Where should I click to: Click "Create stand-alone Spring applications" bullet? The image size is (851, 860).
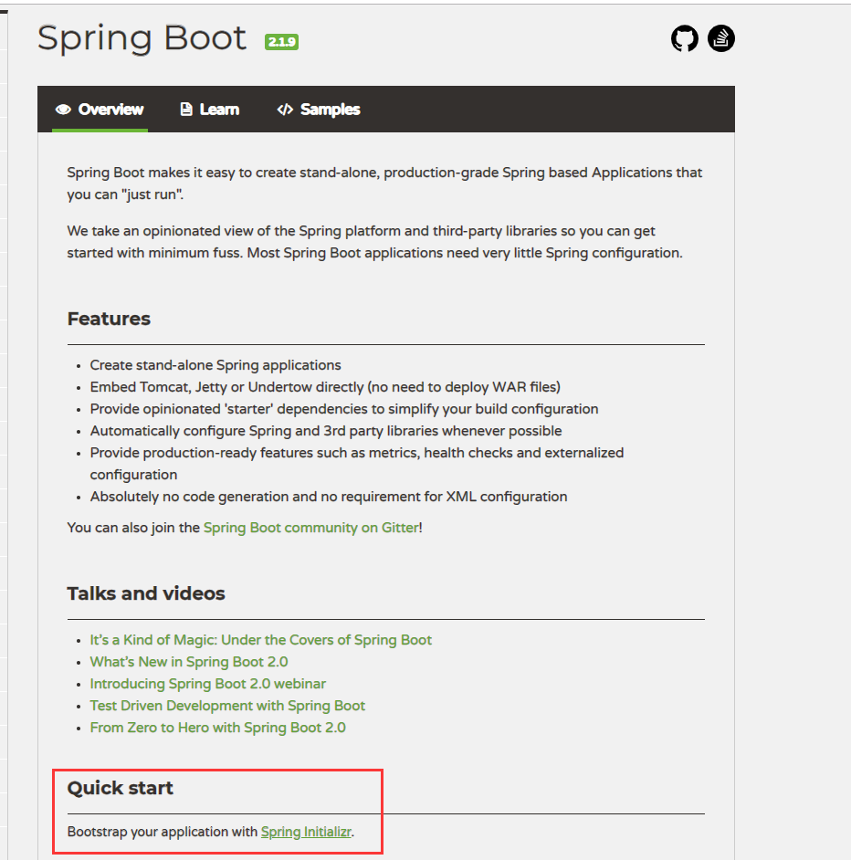[215, 365]
